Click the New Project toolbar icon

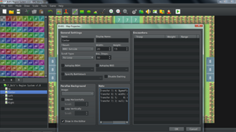point(4,12)
